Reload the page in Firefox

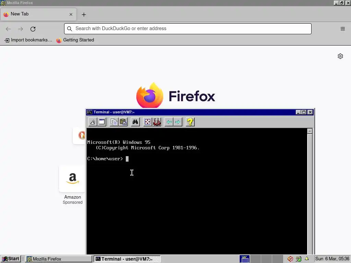pyautogui.click(x=33, y=29)
